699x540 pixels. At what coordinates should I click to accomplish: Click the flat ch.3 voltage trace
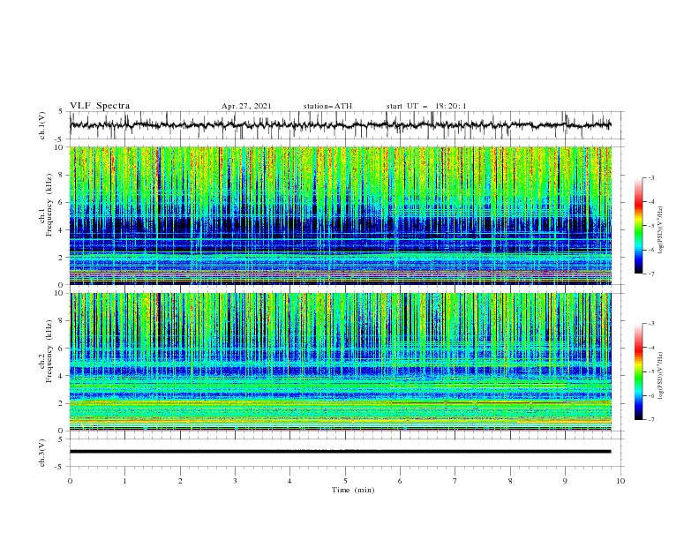coord(341,452)
